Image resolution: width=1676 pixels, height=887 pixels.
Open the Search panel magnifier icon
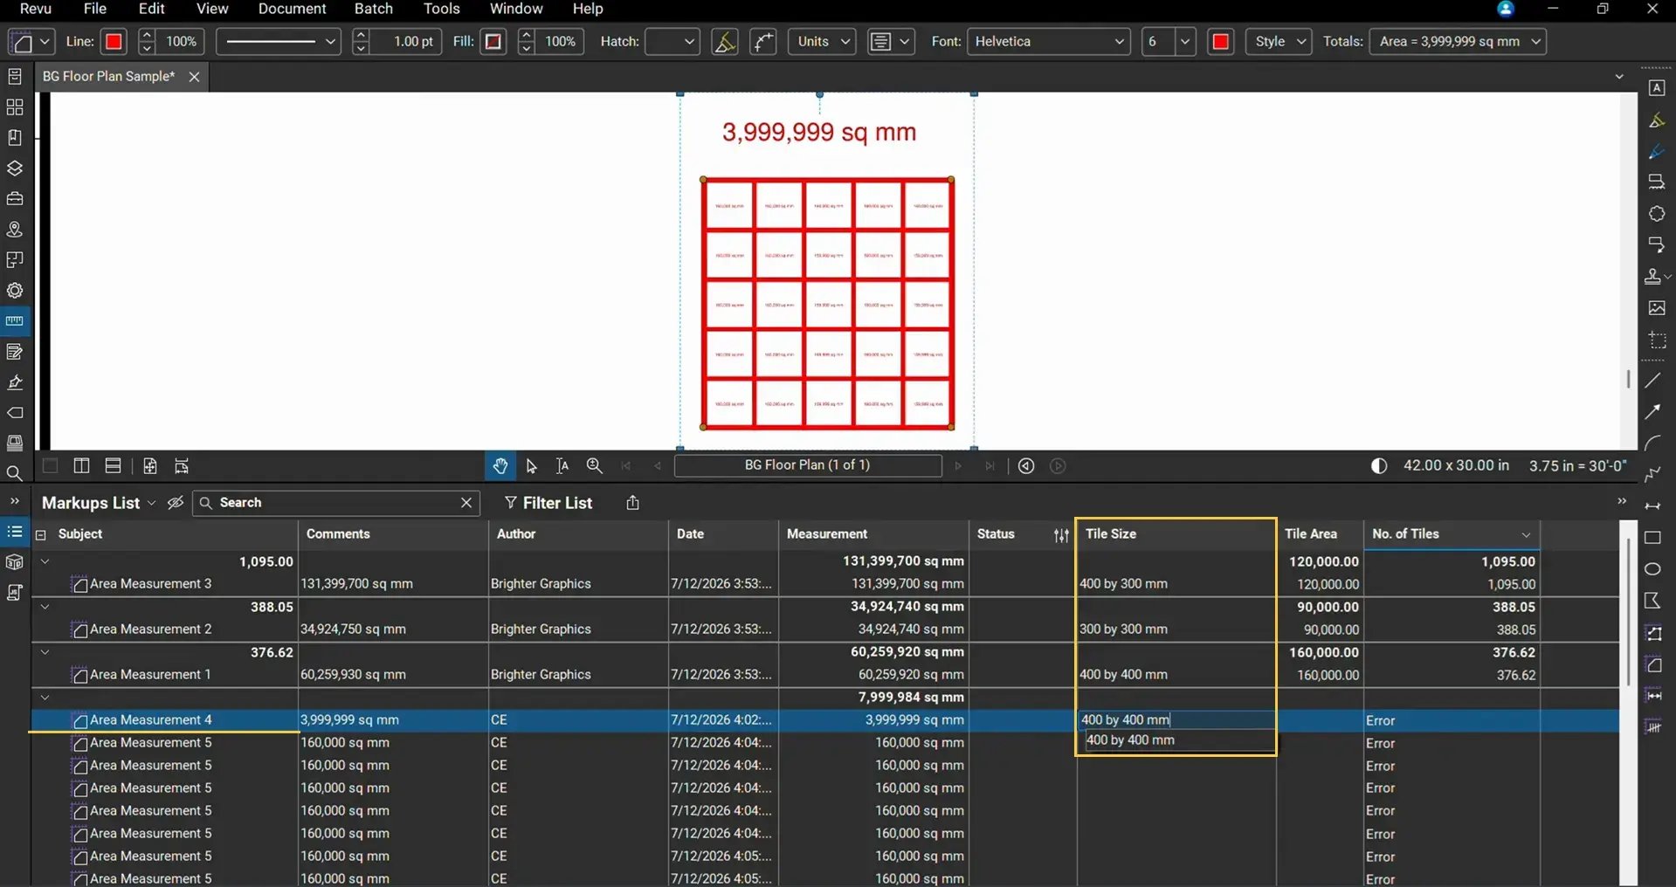(x=14, y=474)
